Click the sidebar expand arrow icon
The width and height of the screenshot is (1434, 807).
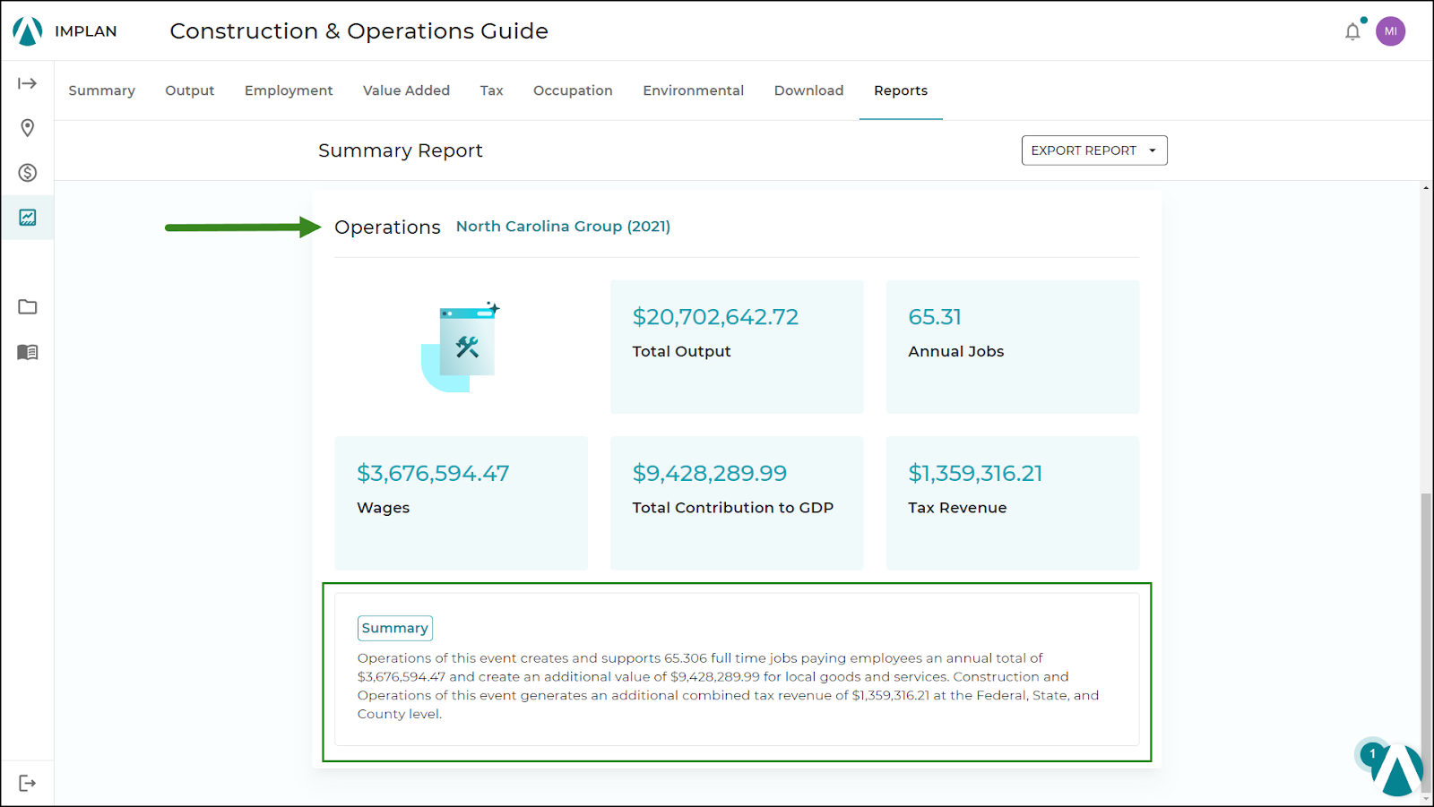coord(27,82)
